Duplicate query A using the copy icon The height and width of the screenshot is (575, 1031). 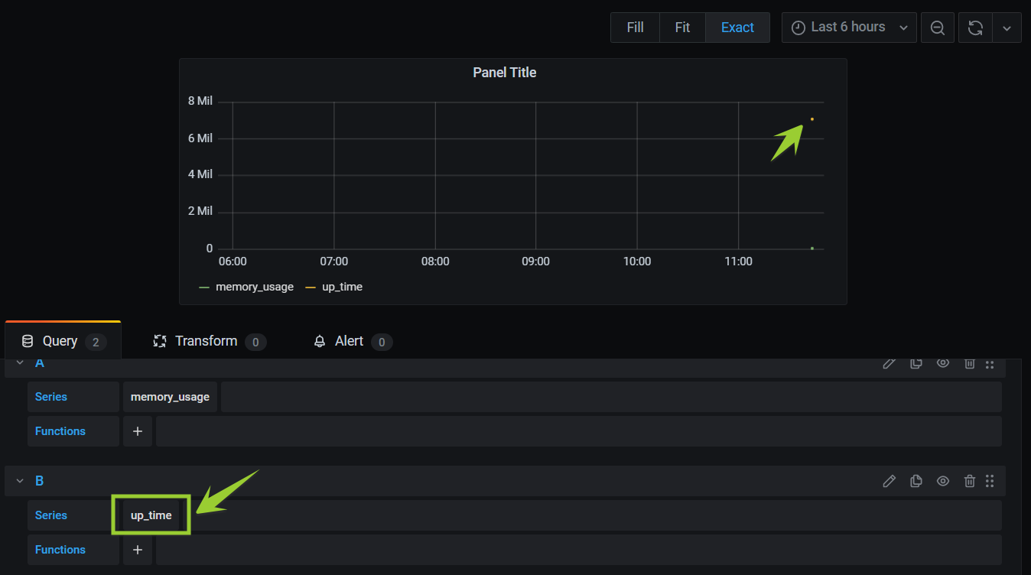(x=916, y=363)
